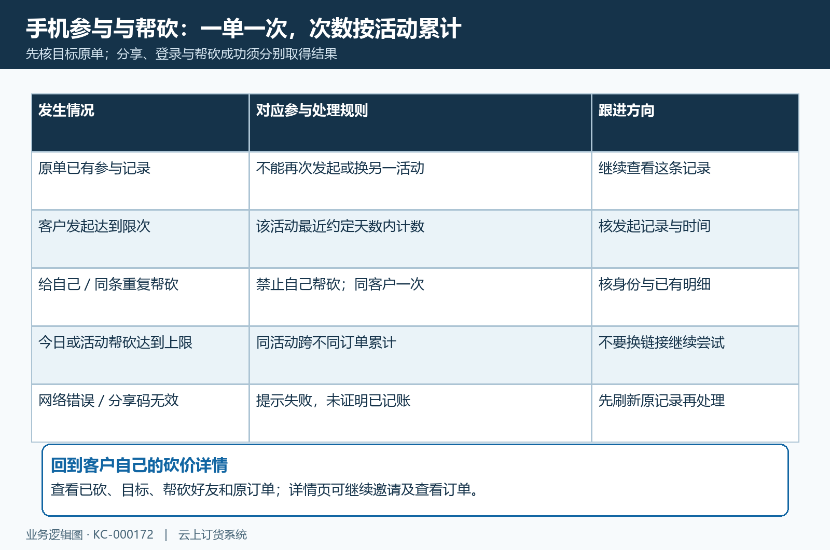Click the cell "客户发起达到限次"

click(141, 239)
